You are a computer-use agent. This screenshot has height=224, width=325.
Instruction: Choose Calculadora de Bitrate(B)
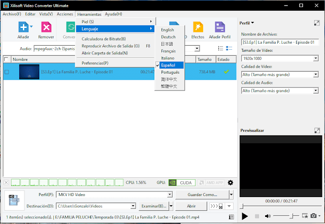(x=115, y=39)
